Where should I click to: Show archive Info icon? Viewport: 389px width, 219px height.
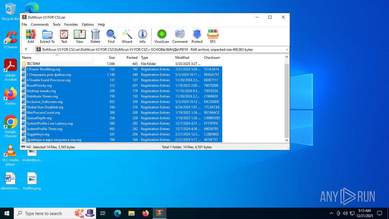pyautogui.click(x=142, y=36)
